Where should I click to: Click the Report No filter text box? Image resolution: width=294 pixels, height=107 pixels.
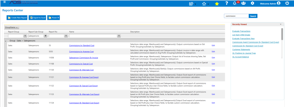pyautogui.click(x=56, y=36)
